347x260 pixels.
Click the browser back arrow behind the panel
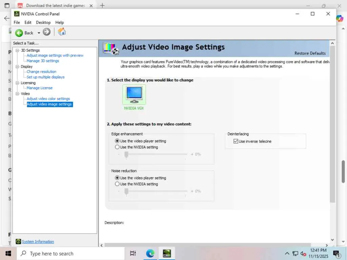coord(7,18)
